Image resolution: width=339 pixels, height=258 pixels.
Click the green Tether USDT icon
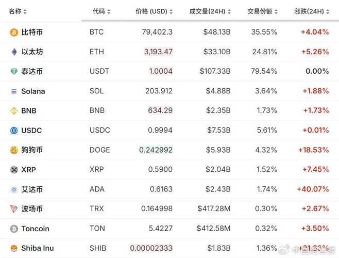(x=14, y=71)
